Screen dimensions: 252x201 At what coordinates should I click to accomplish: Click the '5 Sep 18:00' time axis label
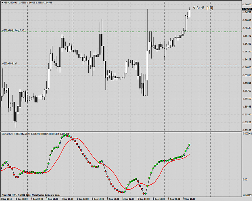[x=113, y=199]
